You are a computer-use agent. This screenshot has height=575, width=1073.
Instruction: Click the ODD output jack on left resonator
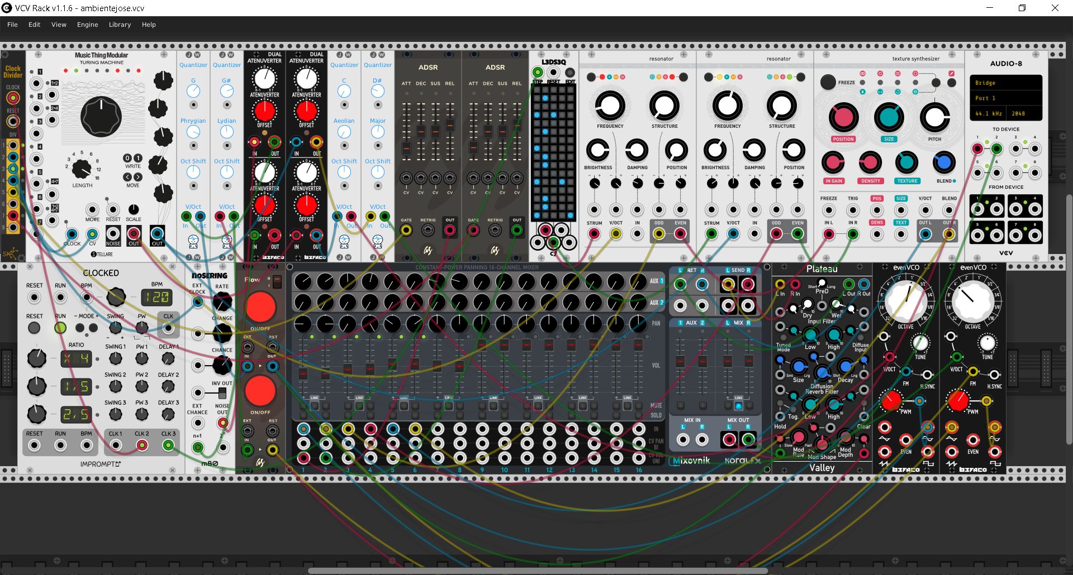[x=659, y=234]
